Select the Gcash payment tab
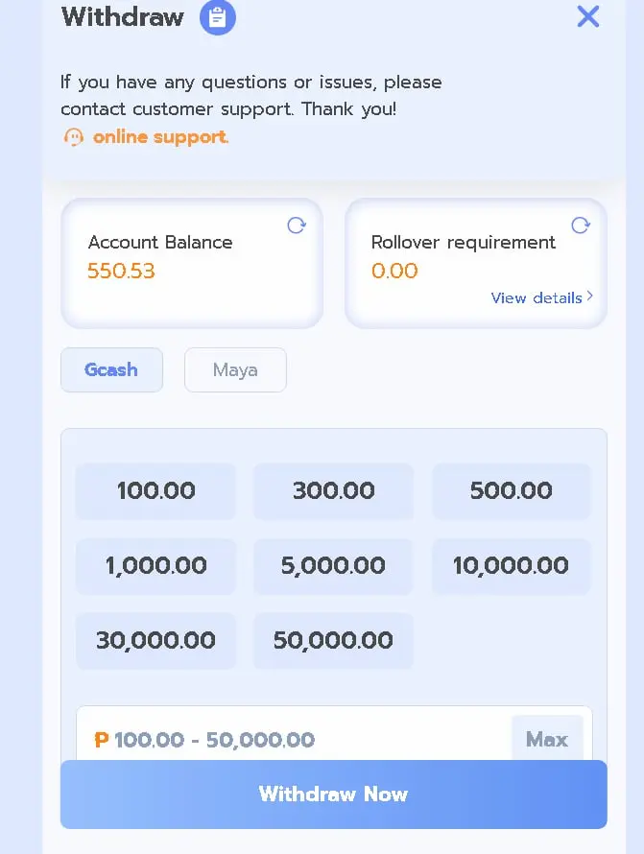The image size is (644, 854). coord(111,369)
